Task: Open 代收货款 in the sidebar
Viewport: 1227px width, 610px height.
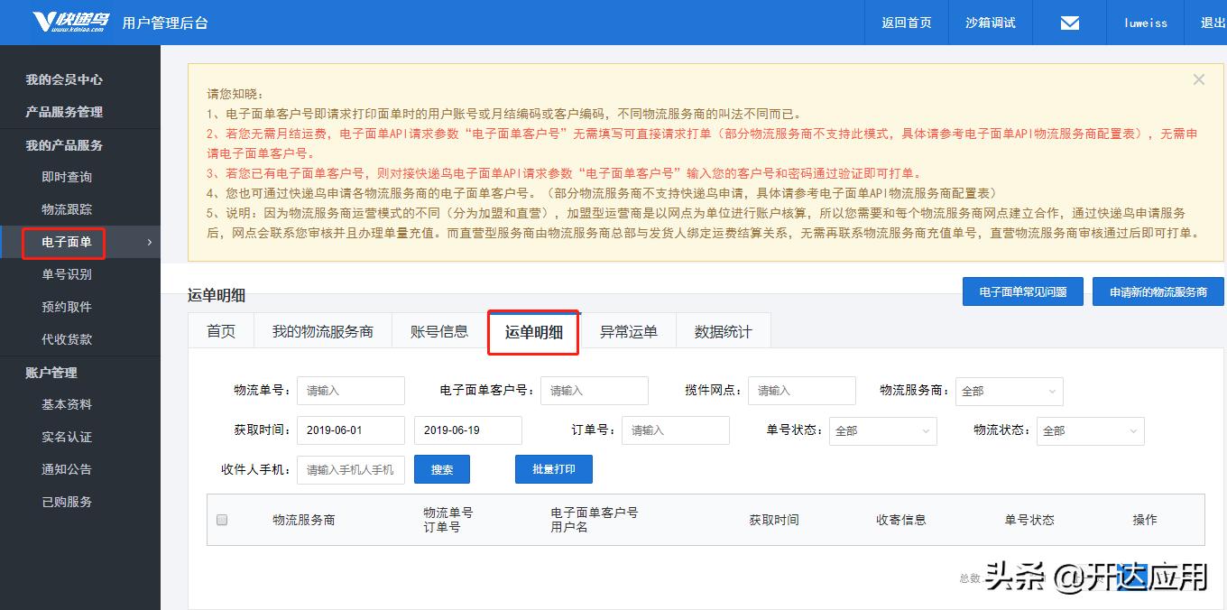Action: [x=69, y=339]
